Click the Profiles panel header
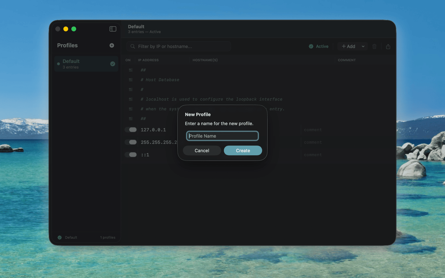 click(67, 45)
